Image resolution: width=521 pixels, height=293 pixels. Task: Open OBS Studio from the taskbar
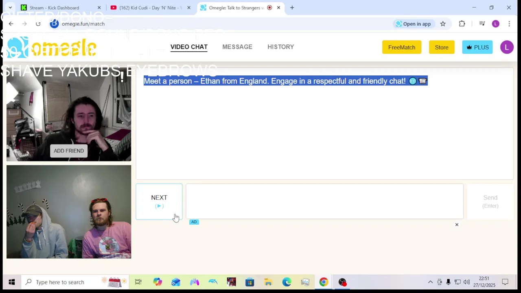coord(342,282)
